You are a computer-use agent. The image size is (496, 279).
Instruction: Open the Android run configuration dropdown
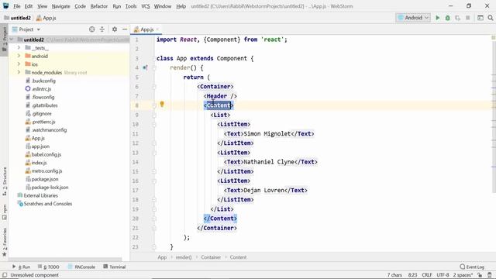[x=413, y=18]
